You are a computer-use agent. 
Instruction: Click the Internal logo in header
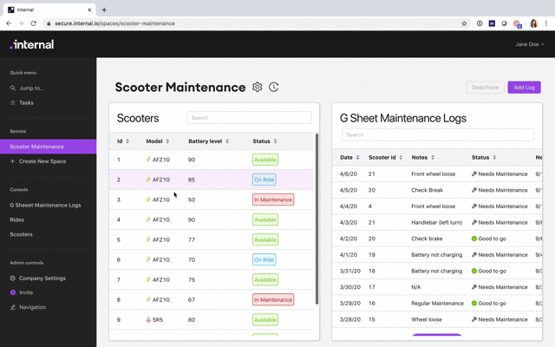click(x=31, y=44)
